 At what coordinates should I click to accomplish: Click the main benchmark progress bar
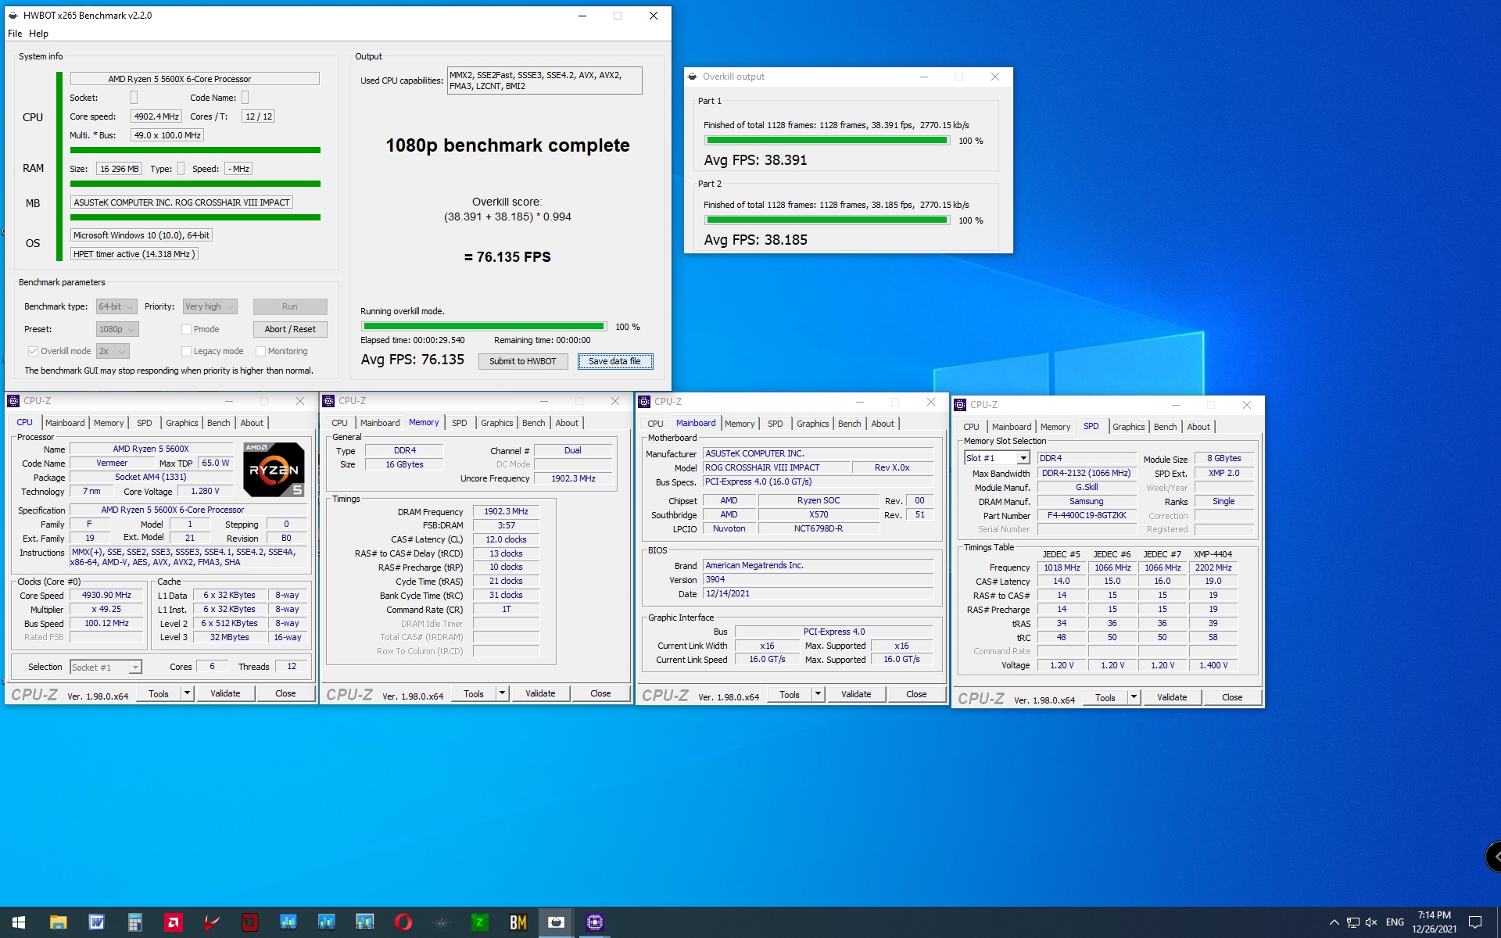[484, 327]
